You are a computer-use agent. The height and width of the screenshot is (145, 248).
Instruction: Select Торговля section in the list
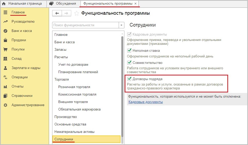coord(61,80)
